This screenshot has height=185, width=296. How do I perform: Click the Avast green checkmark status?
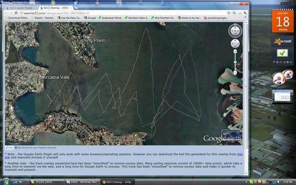pos(282,53)
